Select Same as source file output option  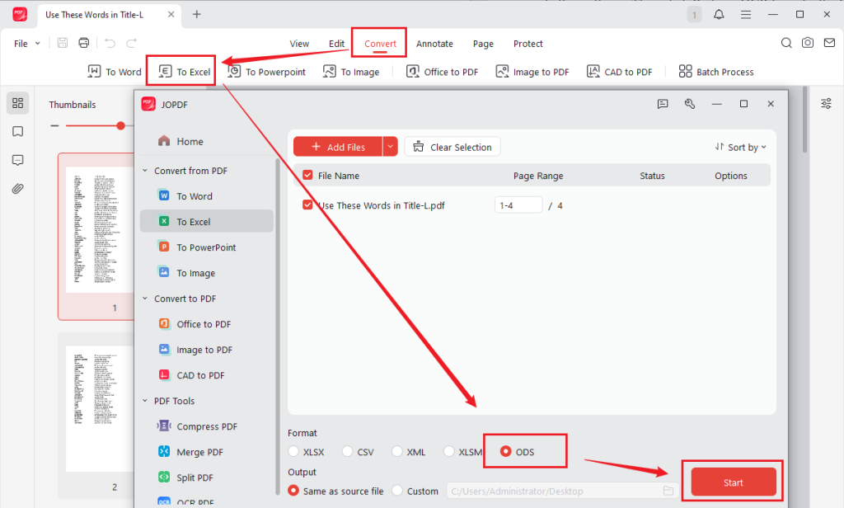(293, 490)
